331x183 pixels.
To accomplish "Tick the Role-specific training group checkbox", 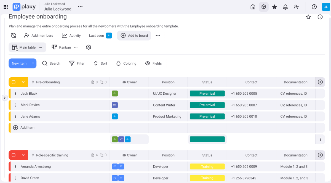I will click(x=14, y=155).
